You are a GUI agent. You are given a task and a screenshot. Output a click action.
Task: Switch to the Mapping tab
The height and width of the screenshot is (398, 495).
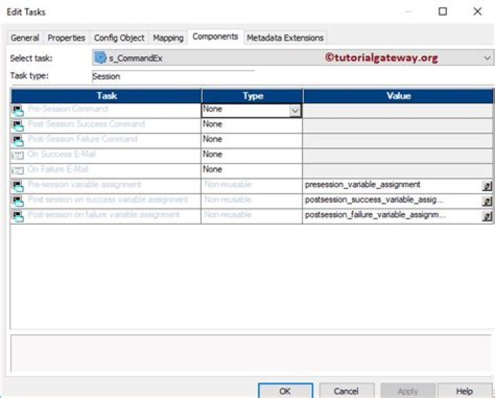coord(168,38)
